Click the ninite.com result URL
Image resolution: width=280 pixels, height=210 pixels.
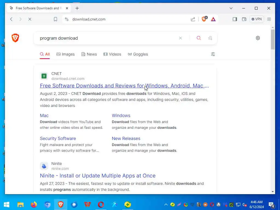coord(60,168)
